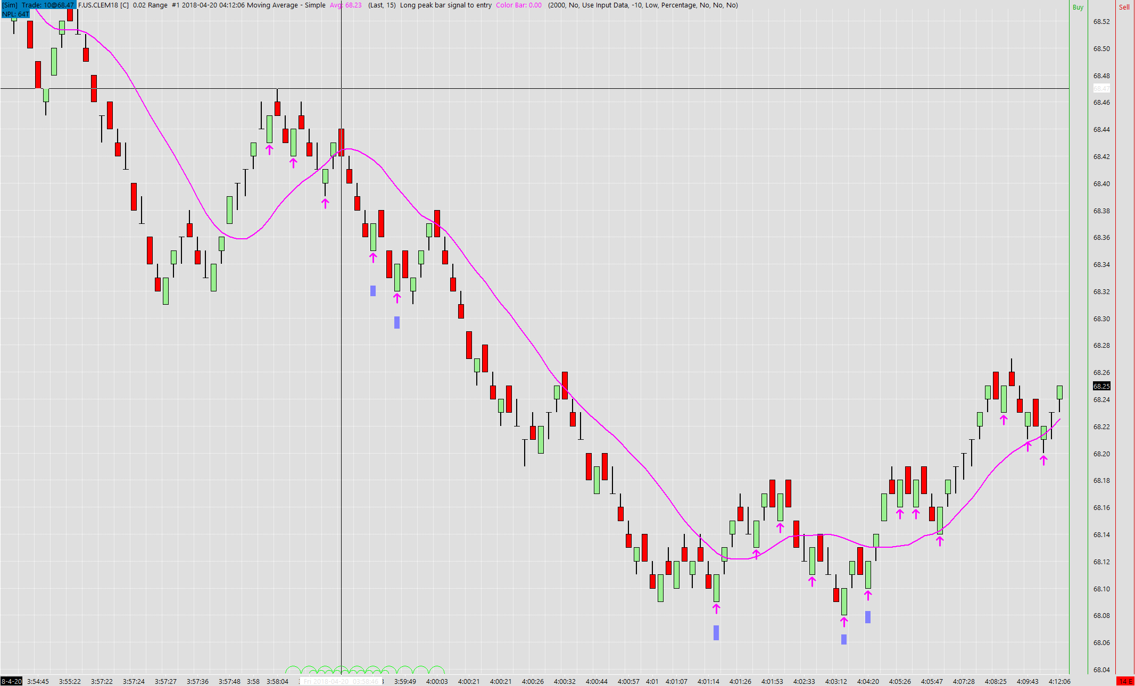Image resolution: width=1135 pixels, height=686 pixels.
Task: Click the topmost blue signal marker near 68.32
Action: coord(373,290)
